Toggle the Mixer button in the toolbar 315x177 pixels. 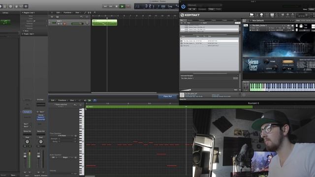tap(21, 6)
